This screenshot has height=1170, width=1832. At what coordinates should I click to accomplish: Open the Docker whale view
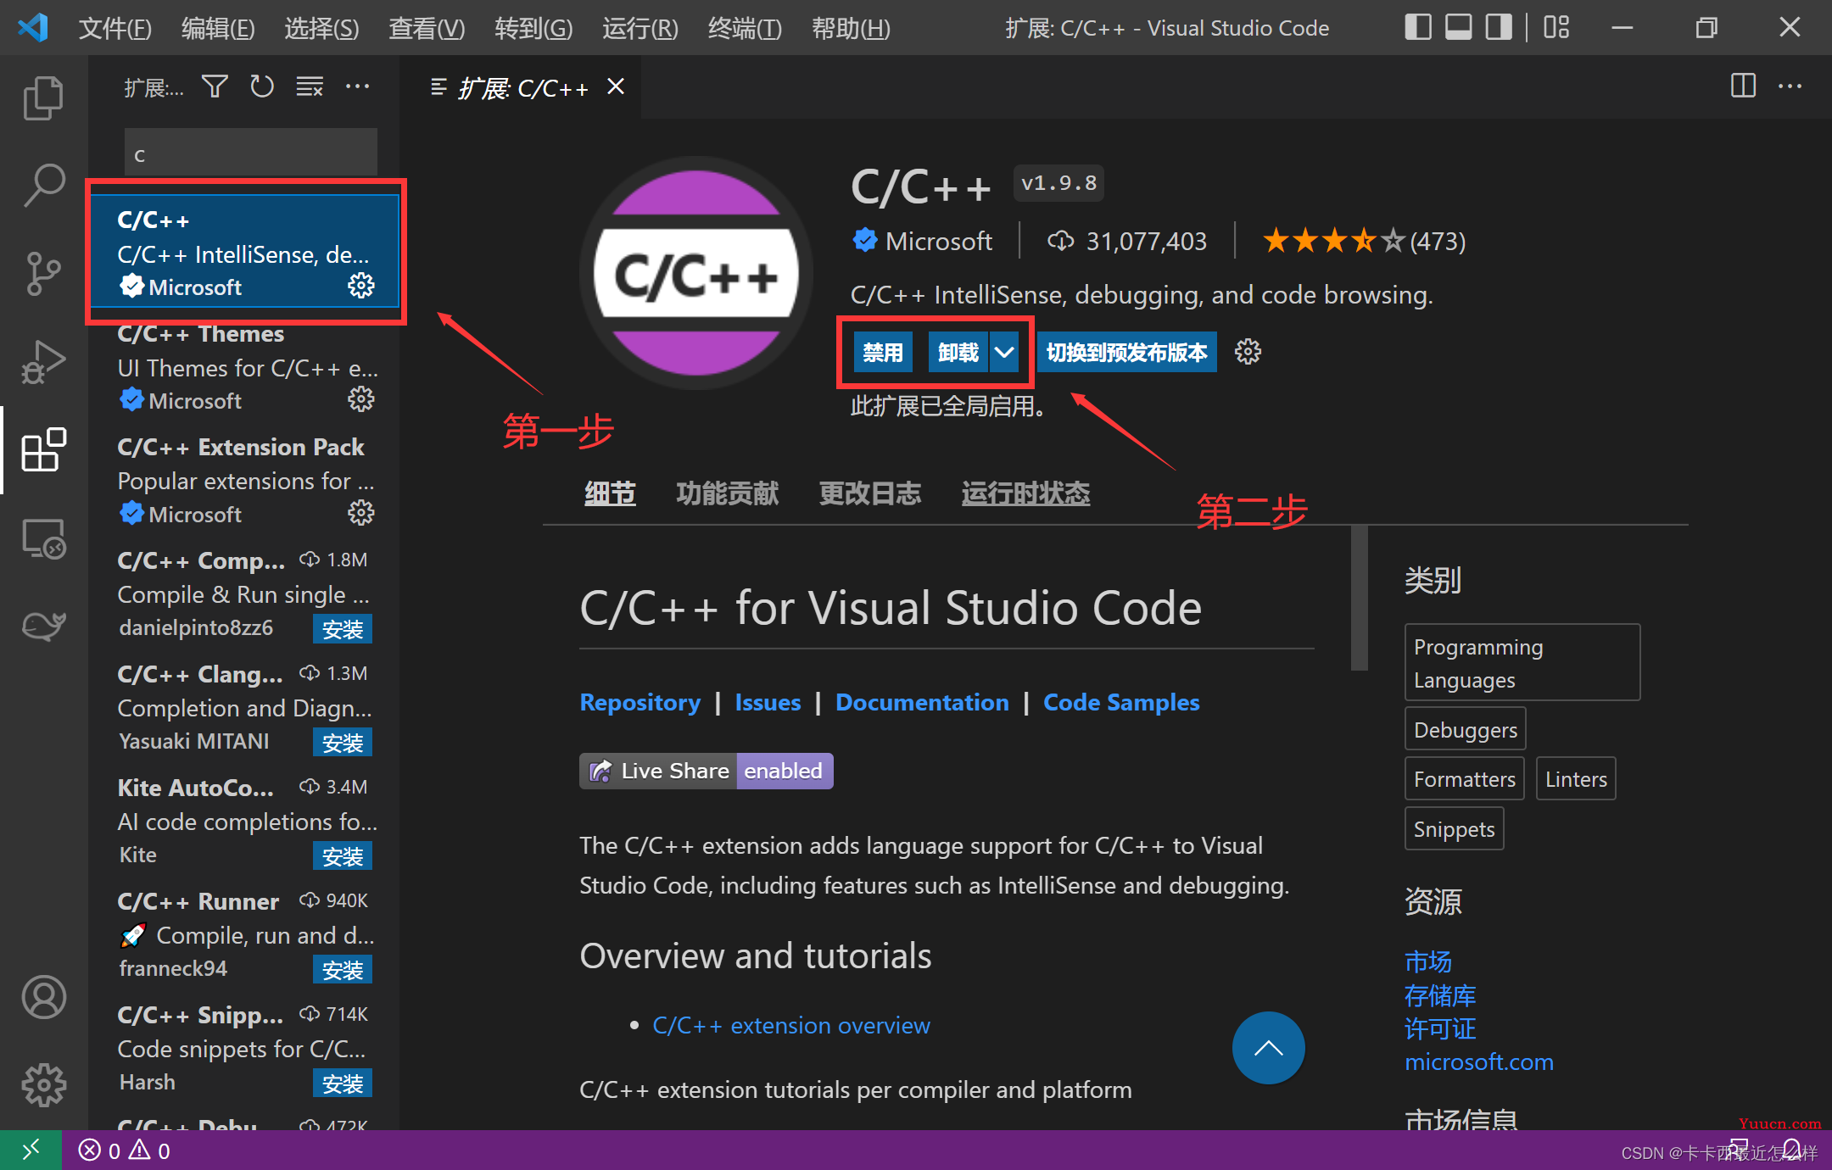43,626
